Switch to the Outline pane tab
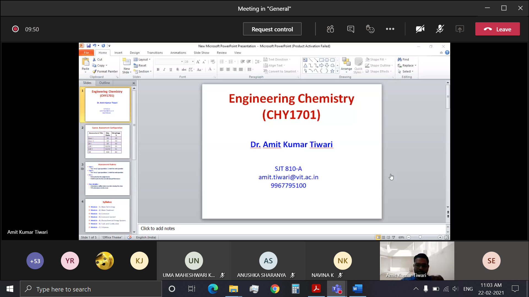529x297 pixels. coord(104,83)
